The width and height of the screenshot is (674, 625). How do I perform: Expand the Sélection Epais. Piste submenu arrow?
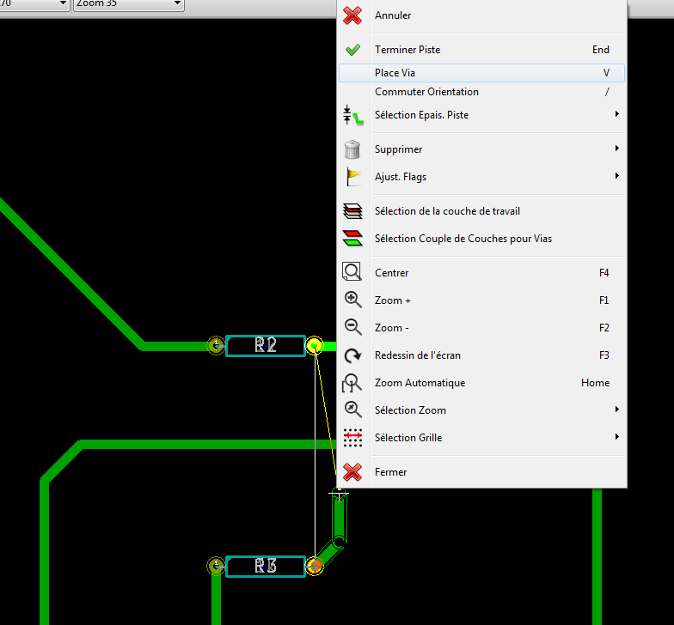[617, 113]
